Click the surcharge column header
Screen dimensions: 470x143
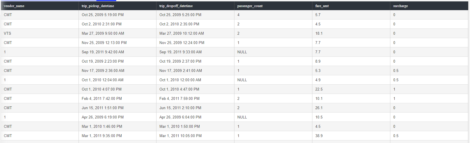(x=429, y=6)
